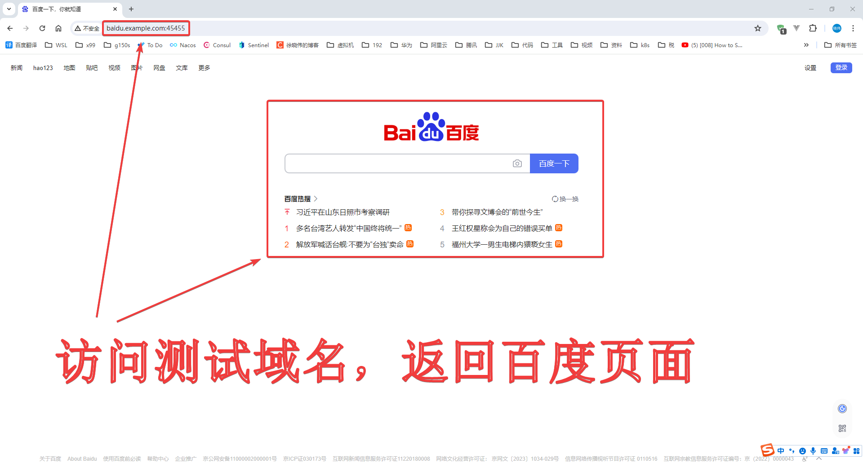The image size is (863, 467).
Task: Open the WSL bookmark folder
Action: 56,45
